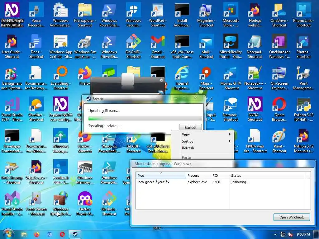Launch Firefox from the taskbar

pyautogui.click(x=37, y=234)
